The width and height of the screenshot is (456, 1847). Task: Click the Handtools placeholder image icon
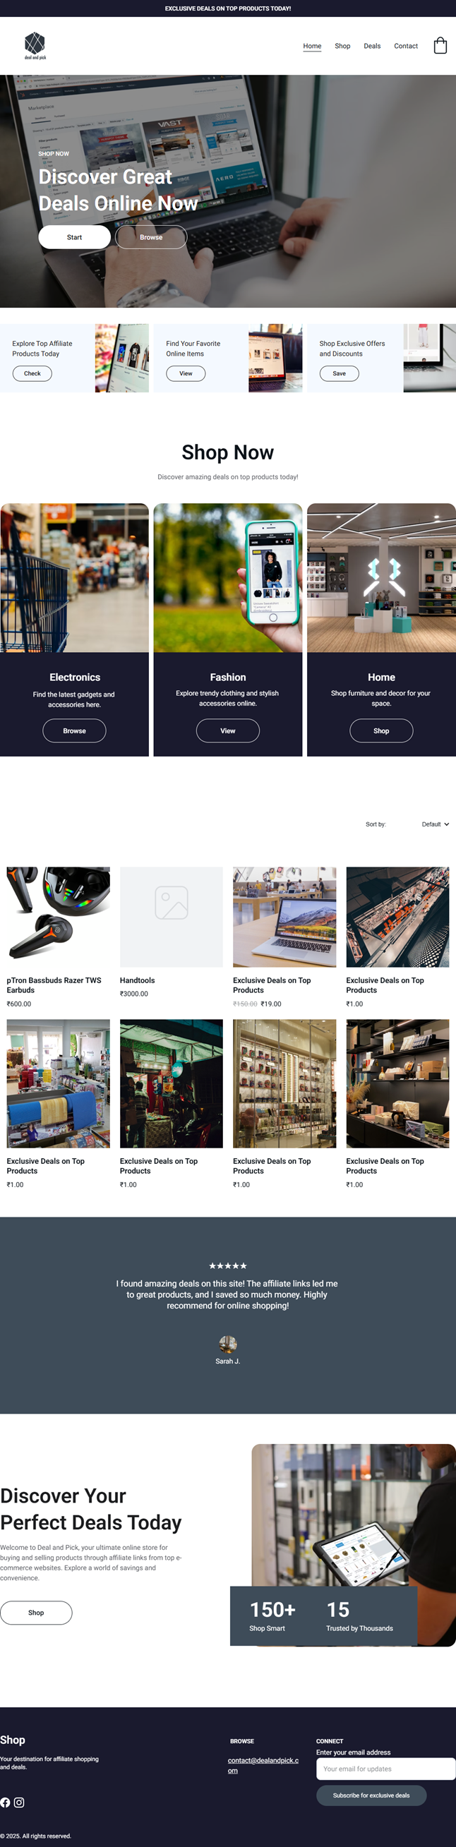(172, 902)
